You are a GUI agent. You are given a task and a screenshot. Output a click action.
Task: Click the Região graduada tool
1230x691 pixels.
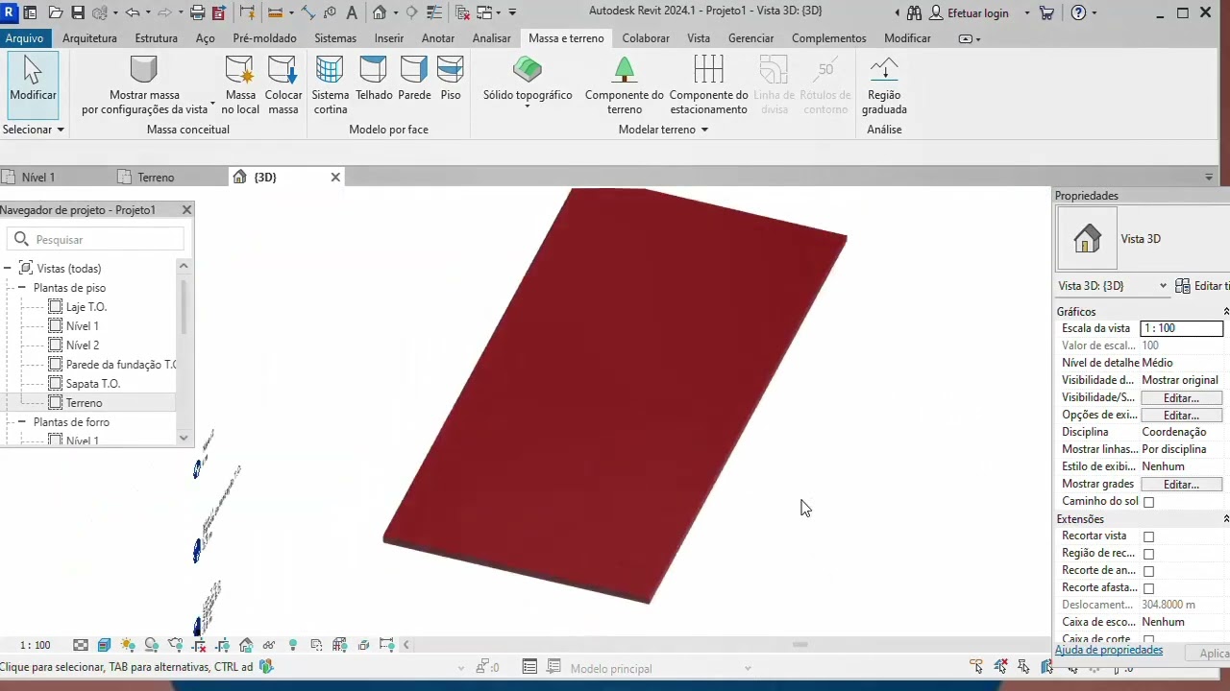coord(884,84)
